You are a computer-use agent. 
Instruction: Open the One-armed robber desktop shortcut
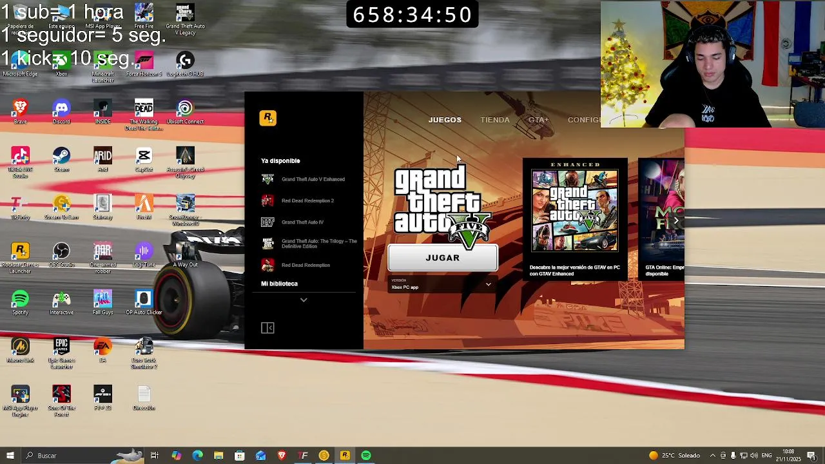coord(102,258)
